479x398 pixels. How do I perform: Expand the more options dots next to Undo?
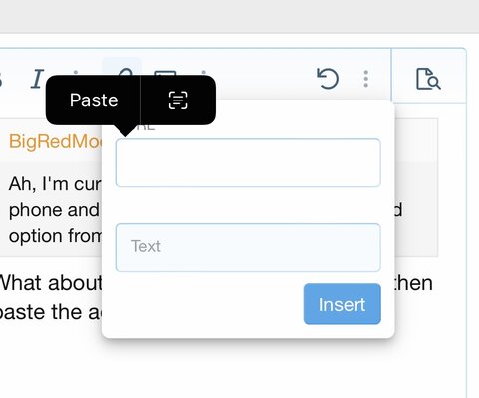pyautogui.click(x=366, y=79)
